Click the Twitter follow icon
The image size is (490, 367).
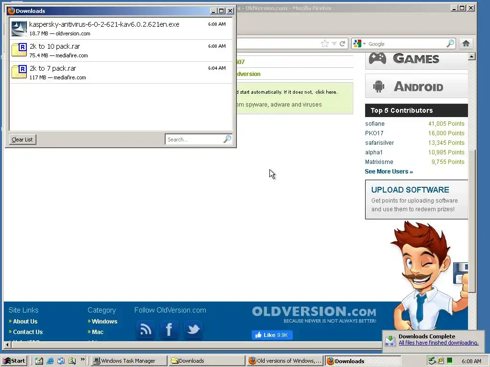pos(193,330)
